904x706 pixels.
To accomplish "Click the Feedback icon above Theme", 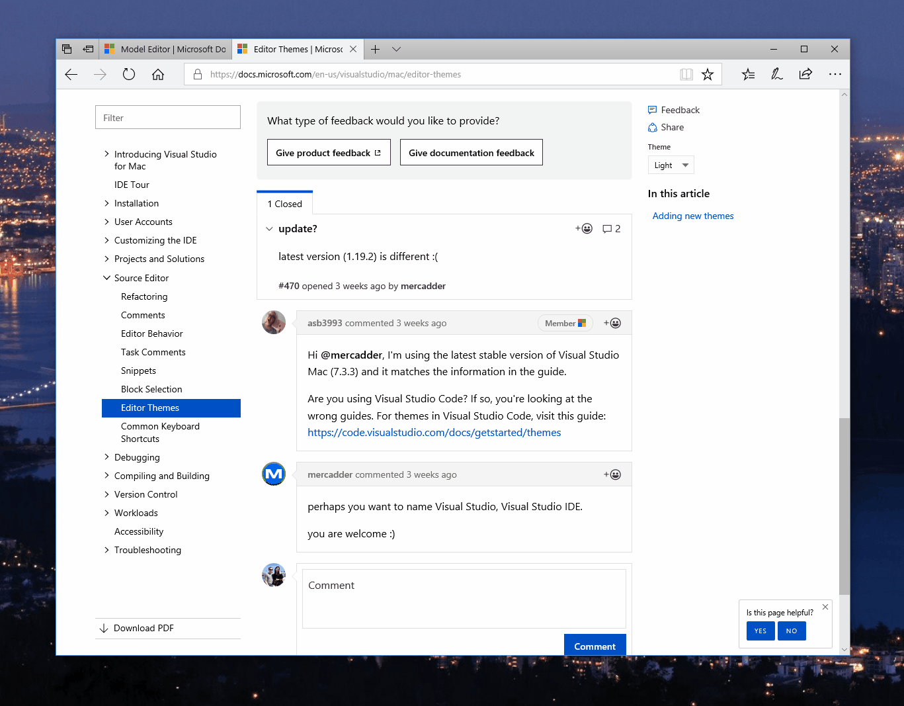I will click(652, 109).
